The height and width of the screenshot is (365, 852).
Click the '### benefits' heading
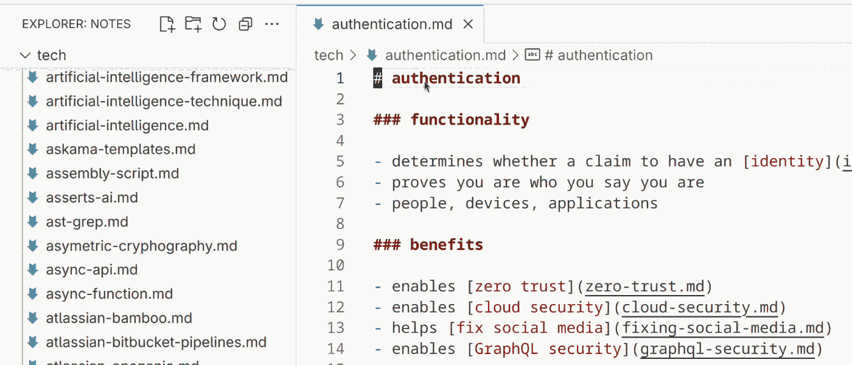[428, 245]
